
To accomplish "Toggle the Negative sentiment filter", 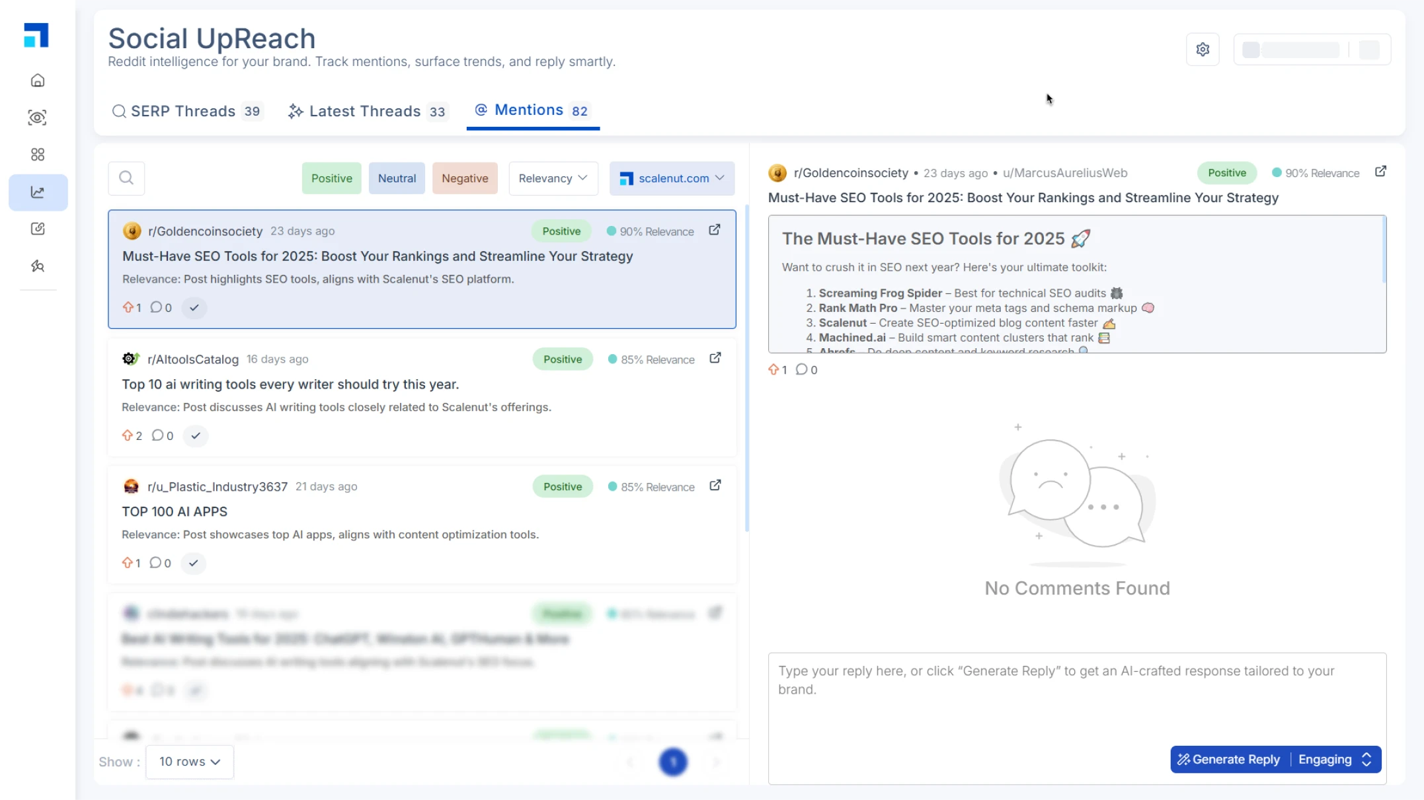I will pos(465,178).
